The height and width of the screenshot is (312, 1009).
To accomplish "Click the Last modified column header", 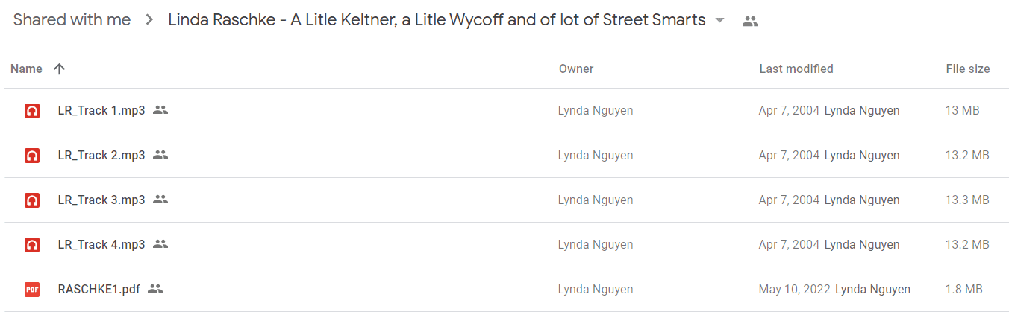I will [x=796, y=69].
